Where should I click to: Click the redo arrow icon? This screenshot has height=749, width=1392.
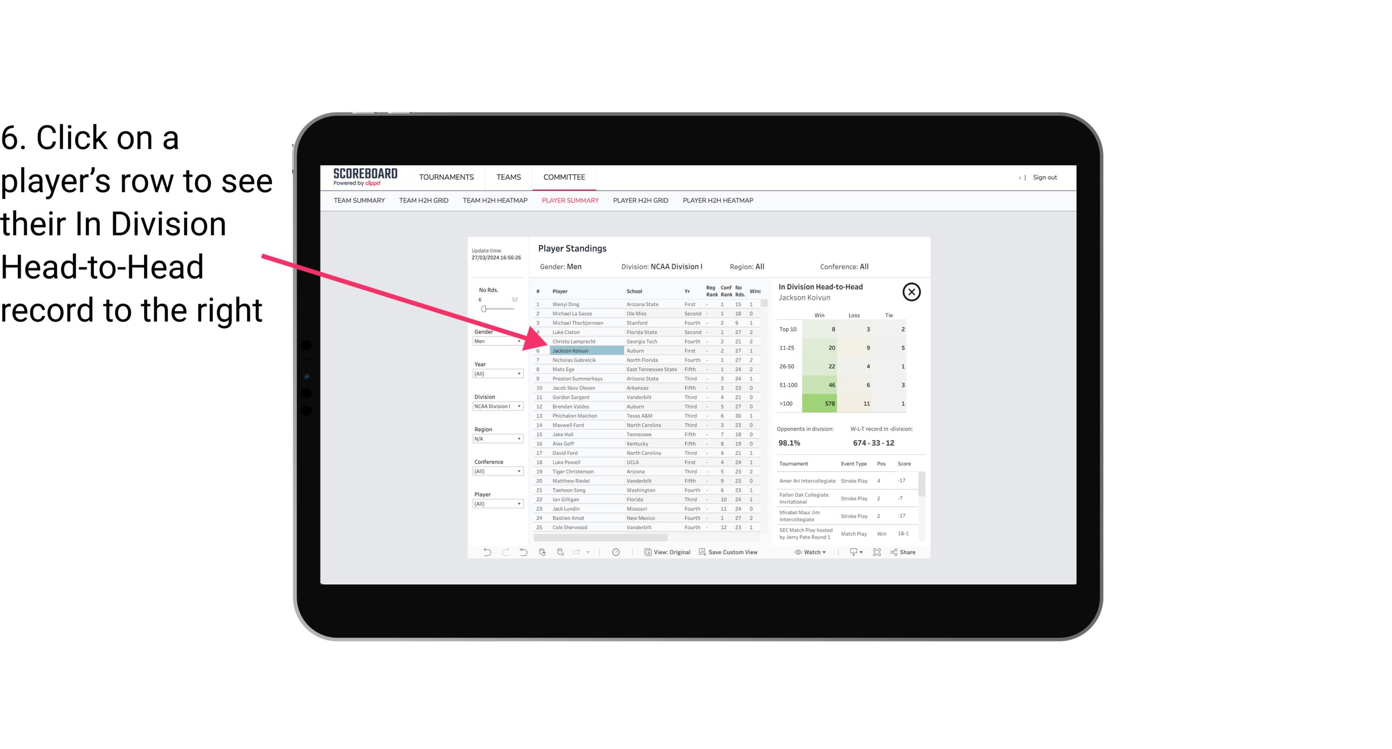[505, 553]
